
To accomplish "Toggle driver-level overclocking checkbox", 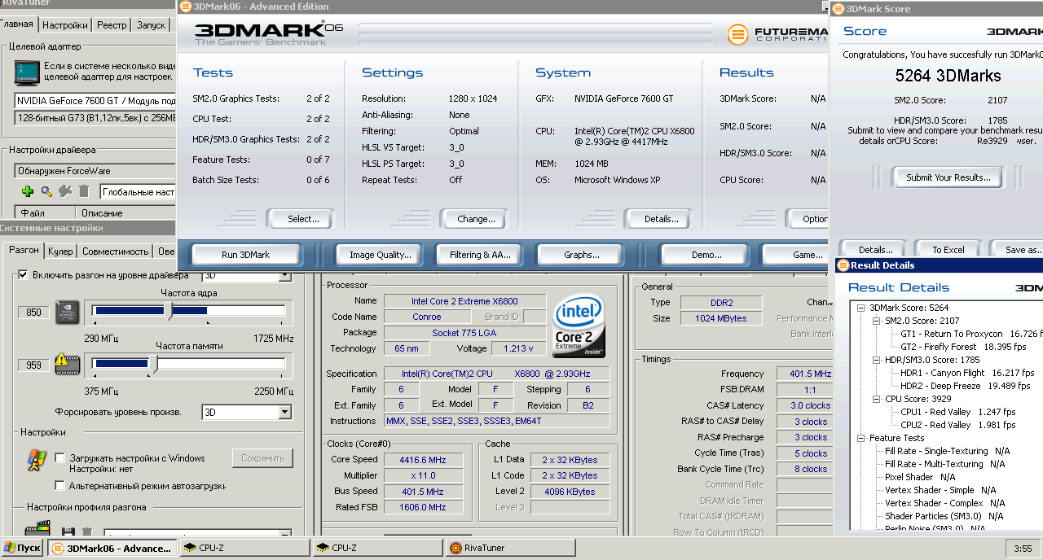I will coord(23,275).
